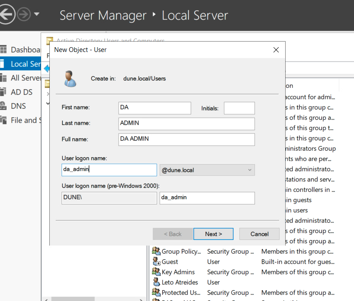The width and height of the screenshot is (354, 301).
Task: Click the DNS icon in sidebar
Action: (3, 106)
